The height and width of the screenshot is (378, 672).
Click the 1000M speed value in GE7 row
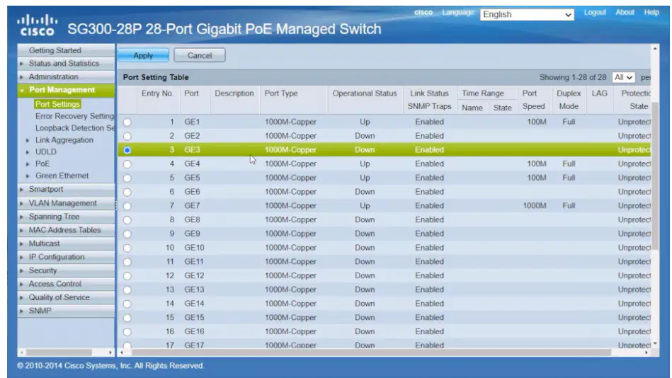(x=535, y=206)
